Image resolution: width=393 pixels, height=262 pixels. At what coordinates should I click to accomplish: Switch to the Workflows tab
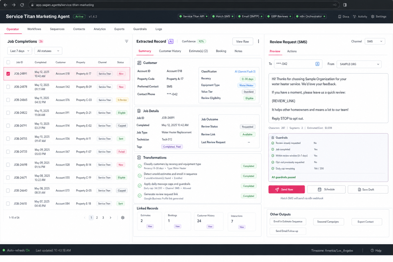coord(34,29)
